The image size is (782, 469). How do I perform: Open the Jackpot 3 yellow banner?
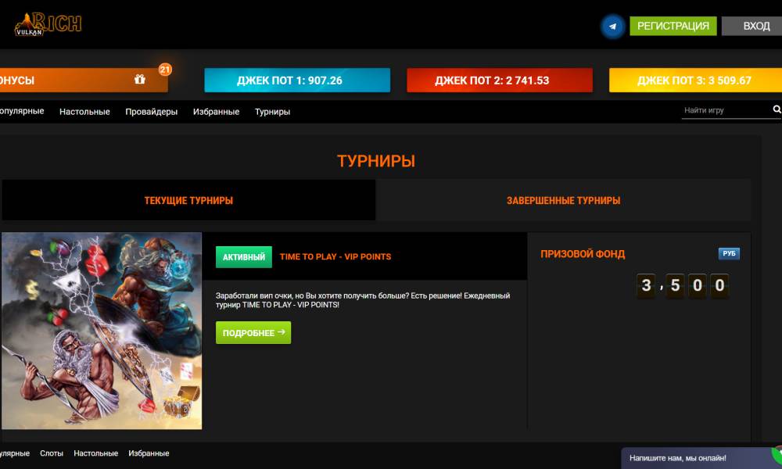coord(694,81)
